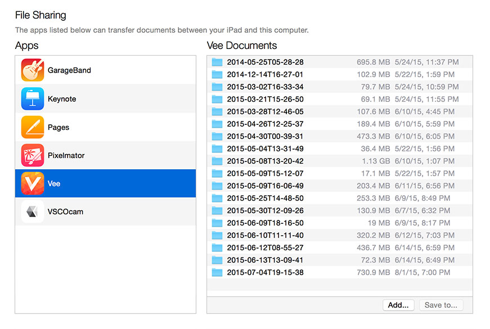The width and height of the screenshot is (490, 329).
Task: Click the 19 MB size value
Action: (x=379, y=223)
